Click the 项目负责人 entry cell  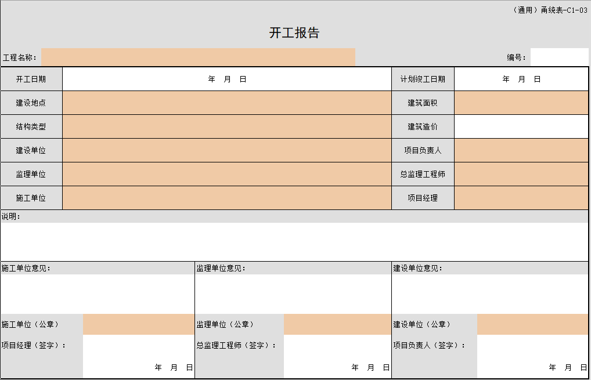[521, 150]
